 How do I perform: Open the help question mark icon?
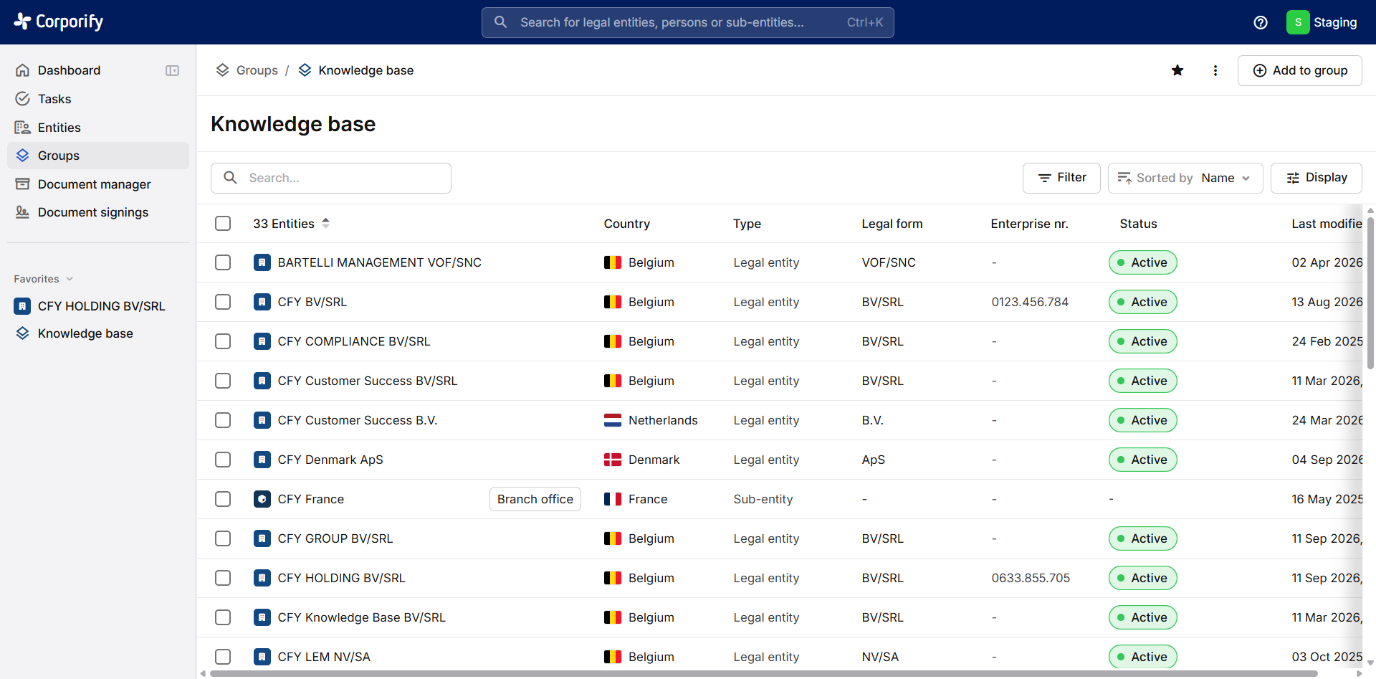point(1261,22)
